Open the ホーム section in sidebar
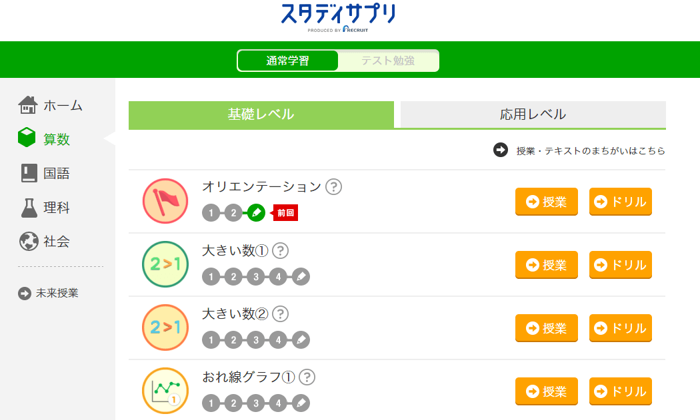The image size is (700, 420). 50,105
